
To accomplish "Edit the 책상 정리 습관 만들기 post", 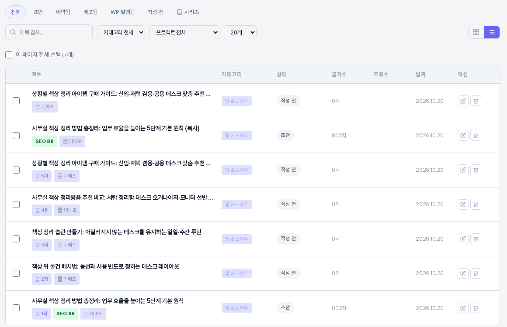I will (x=463, y=239).
